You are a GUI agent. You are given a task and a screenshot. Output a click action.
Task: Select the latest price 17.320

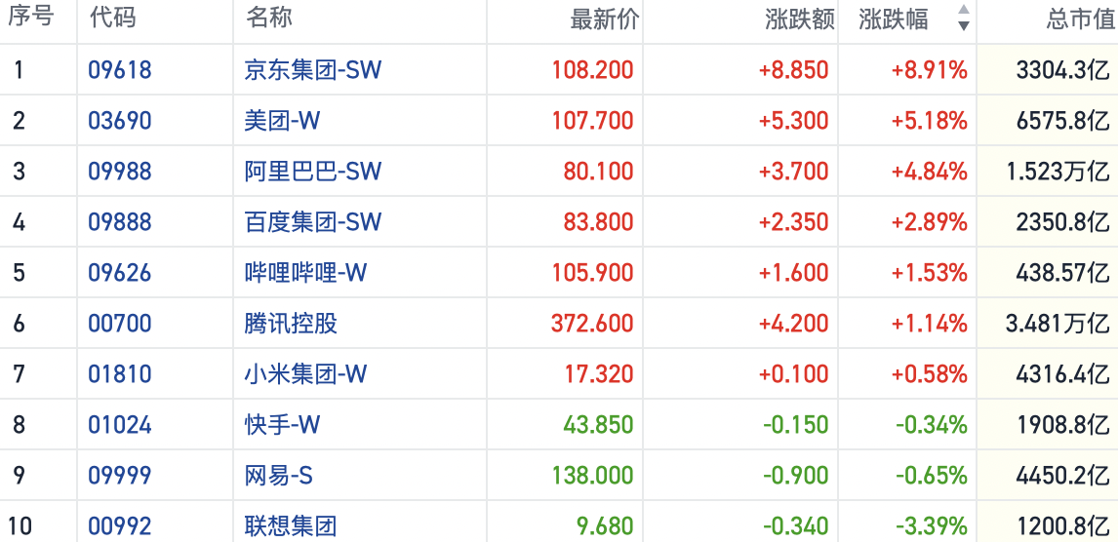(600, 374)
